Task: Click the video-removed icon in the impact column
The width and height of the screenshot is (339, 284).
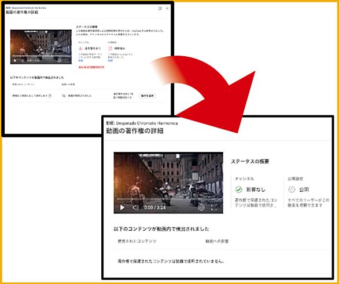Action: [x=64, y=96]
